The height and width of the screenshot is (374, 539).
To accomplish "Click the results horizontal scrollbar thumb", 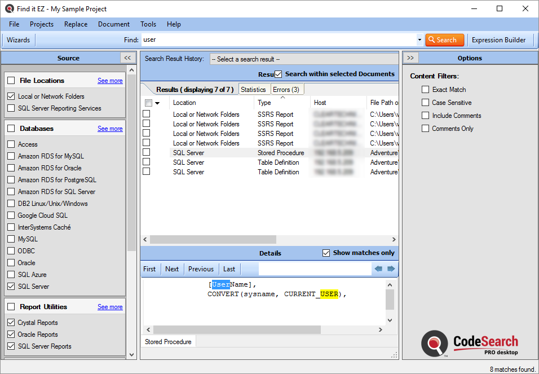I will pos(213,239).
